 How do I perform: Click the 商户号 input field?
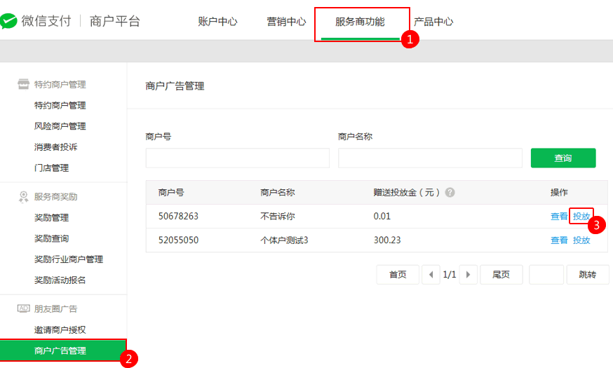(238, 158)
